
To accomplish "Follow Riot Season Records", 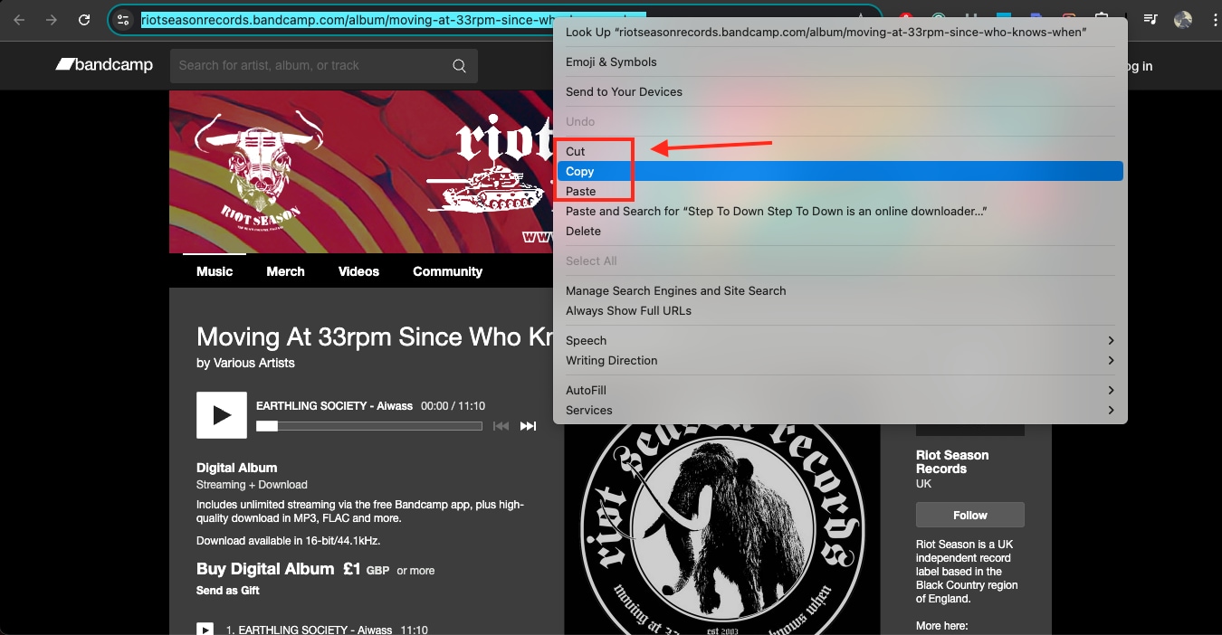I will (x=969, y=514).
